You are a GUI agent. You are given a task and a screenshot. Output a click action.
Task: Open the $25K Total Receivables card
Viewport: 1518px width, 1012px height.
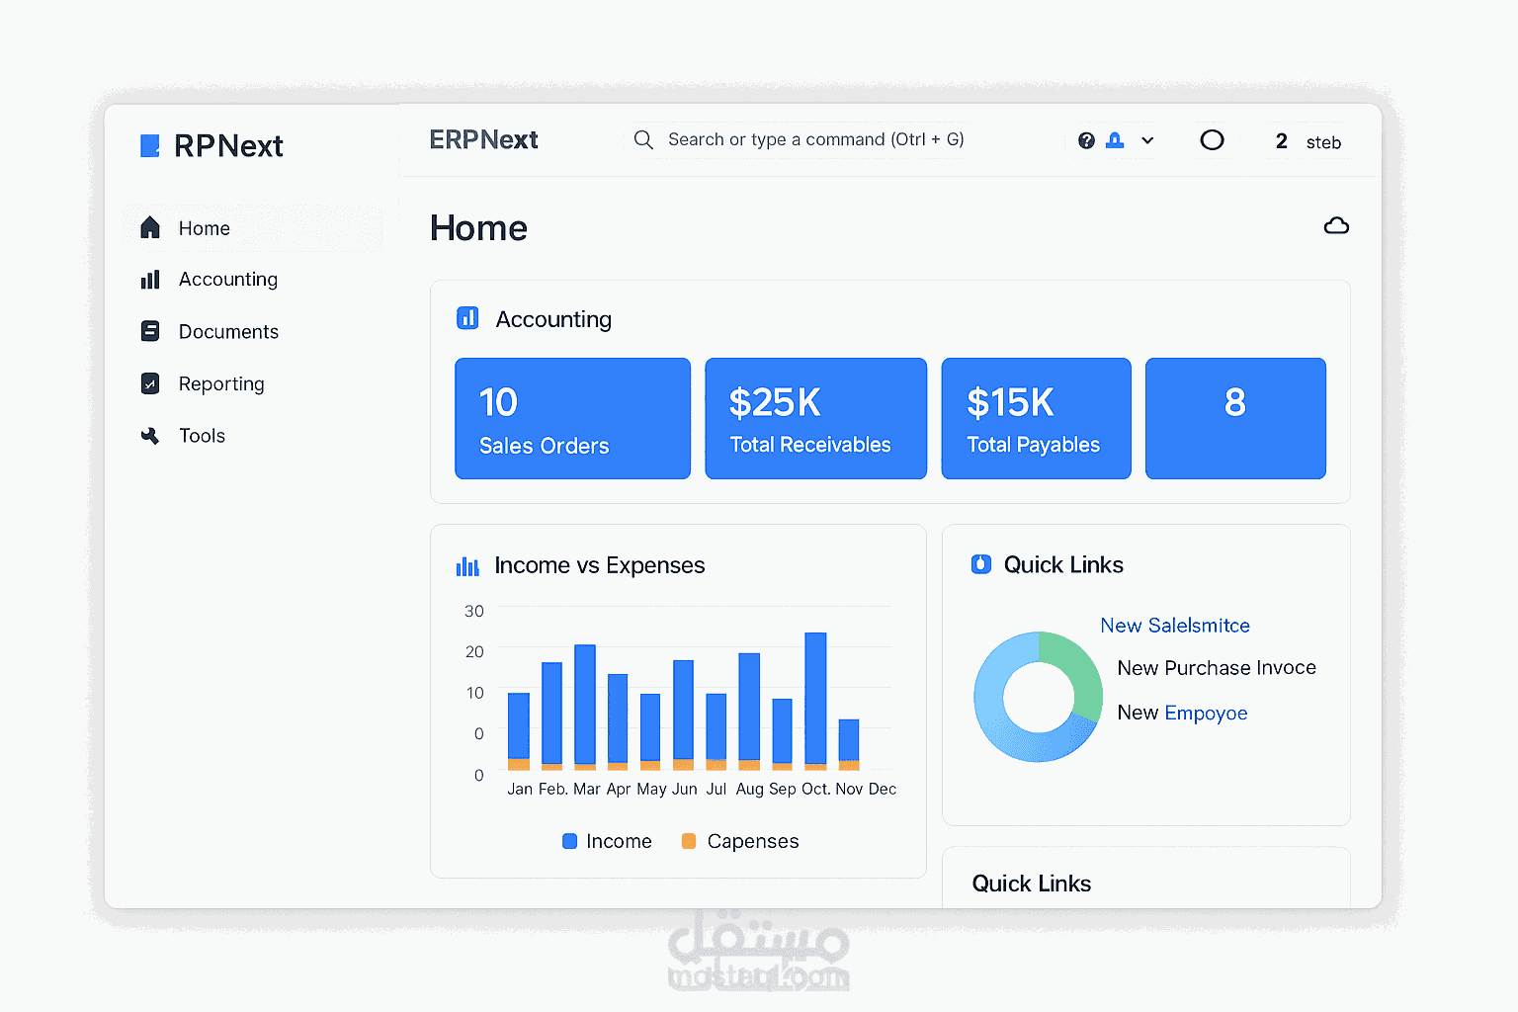pos(815,418)
